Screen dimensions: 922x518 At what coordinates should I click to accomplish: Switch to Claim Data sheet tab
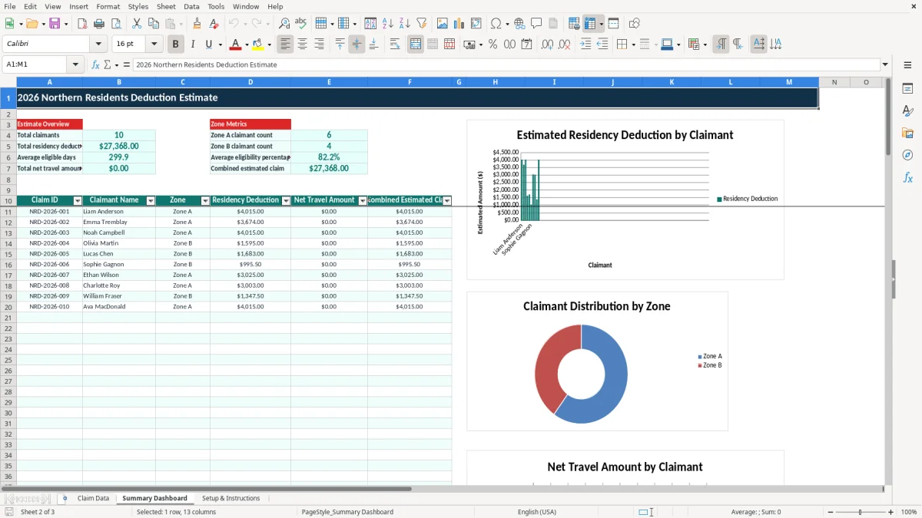93,498
